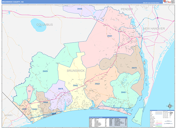Select the ZIP code label 28470
This screenshot has width=176, height=128.
pyautogui.click(x=60, y=89)
